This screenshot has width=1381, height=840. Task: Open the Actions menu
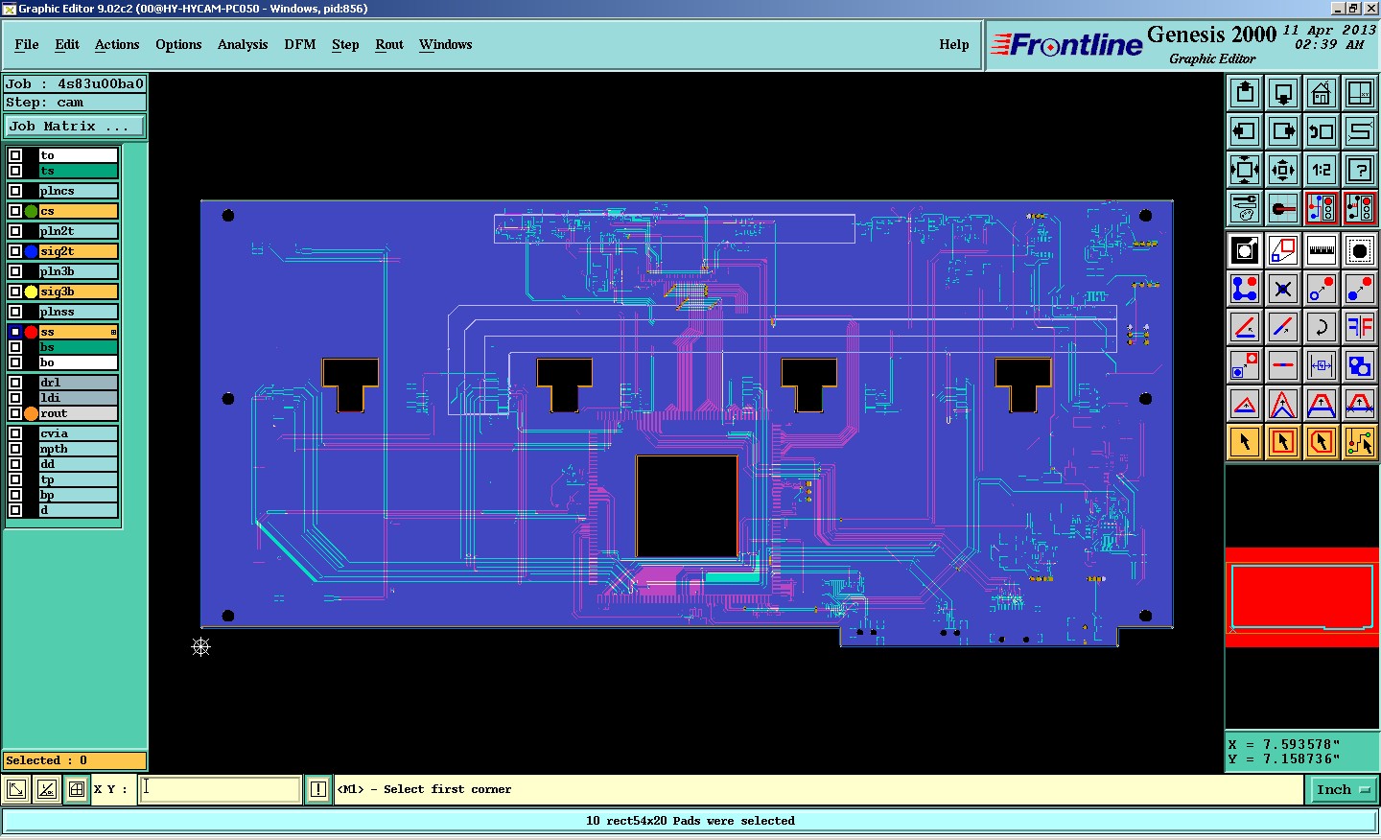pos(117,44)
